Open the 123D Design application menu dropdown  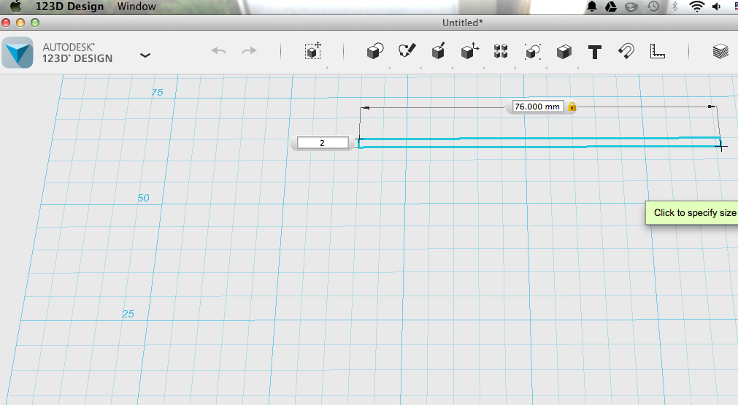pos(145,55)
